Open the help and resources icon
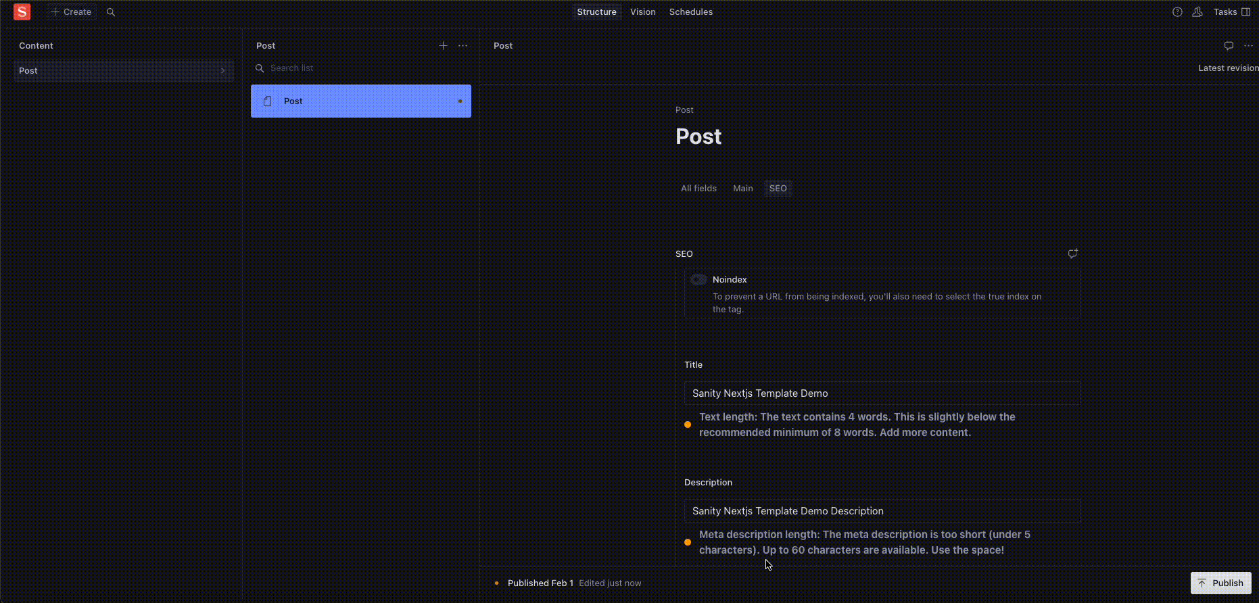Viewport: 1259px width, 603px height. click(1177, 11)
